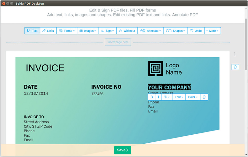Expand the Images dropdown
248x157 pixels.
(88, 31)
